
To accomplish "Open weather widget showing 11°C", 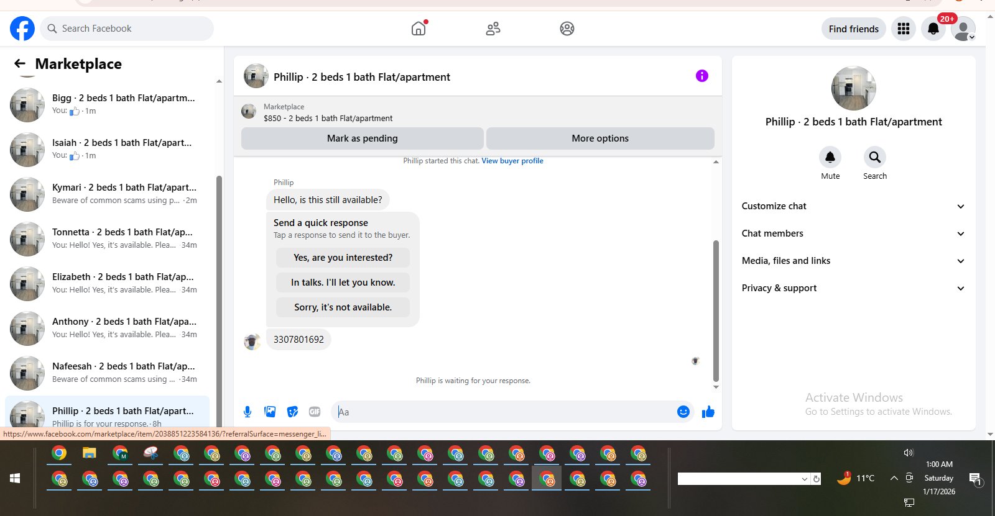I will click(x=856, y=478).
